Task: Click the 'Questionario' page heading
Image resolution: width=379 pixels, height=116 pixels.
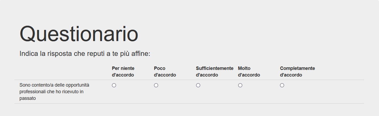Action: [79, 34]
